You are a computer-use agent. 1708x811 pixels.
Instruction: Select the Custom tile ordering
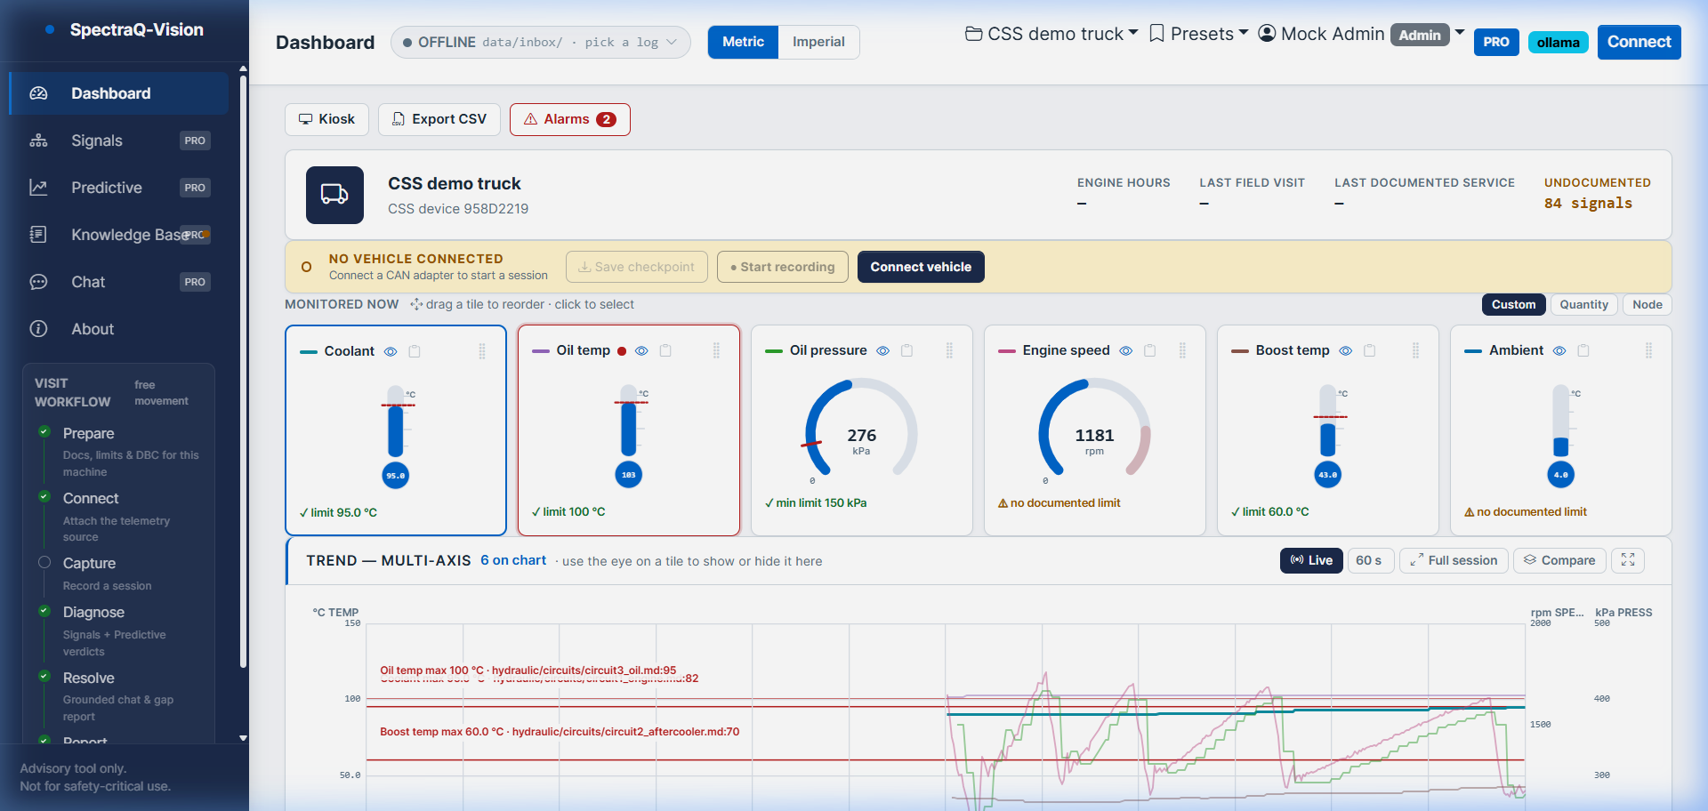(1513, 304)
